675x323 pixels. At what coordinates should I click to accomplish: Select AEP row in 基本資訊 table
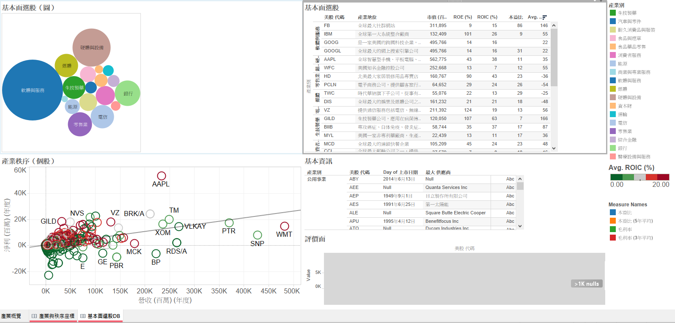354,196
